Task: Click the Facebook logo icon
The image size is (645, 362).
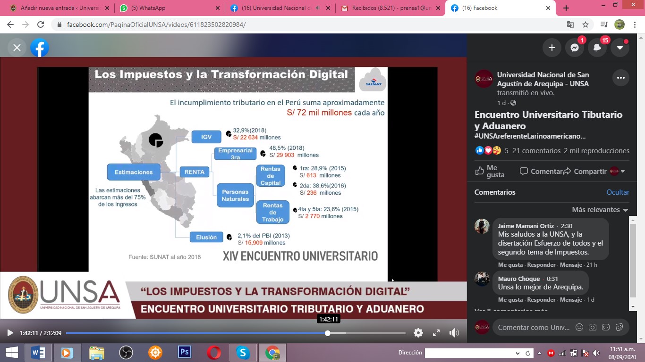Action: pos(40,48)
